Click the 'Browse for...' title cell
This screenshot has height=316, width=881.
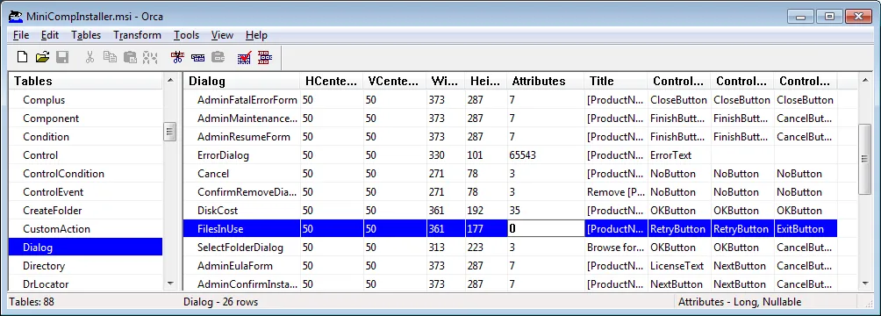616,248
